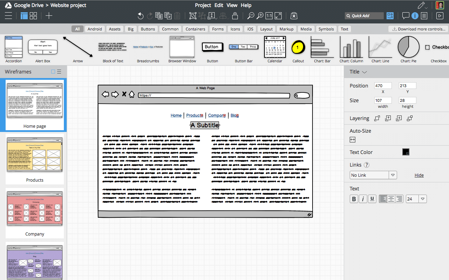The image size is (449, 280).
Task: Open the Zoom In magnifier tool
Action: pyautogui.click(x=260, y=15)
